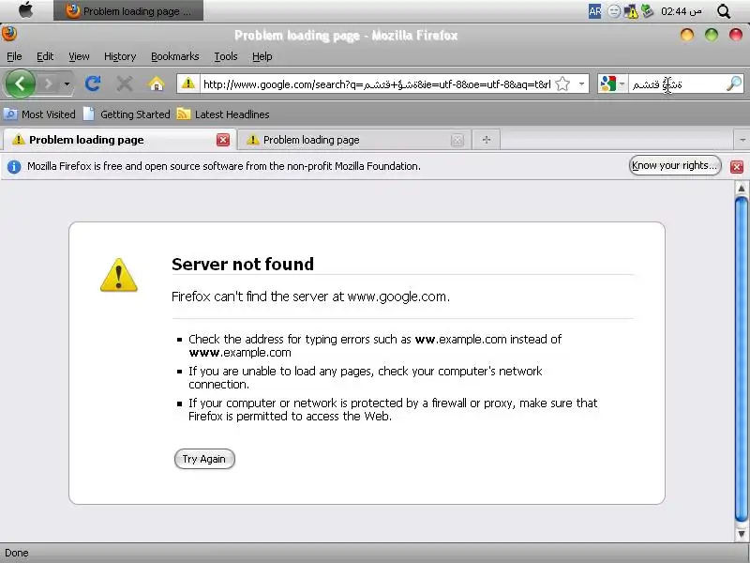Screen dimensions: 750x563
Task: Click the Firefox taskbar item Problem loading page
Action: pyautogui.click(x=128, y=10)
